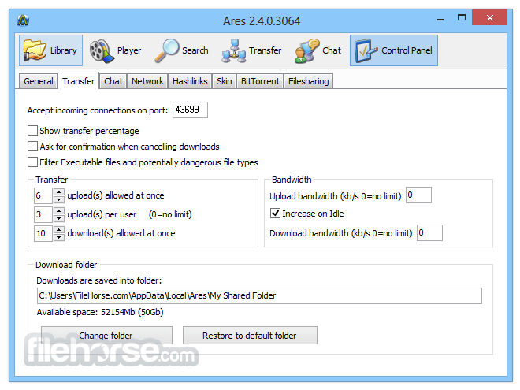The image size is (520, 390).
Task: Enable Show transfer percentage
Action: point(32,130)
